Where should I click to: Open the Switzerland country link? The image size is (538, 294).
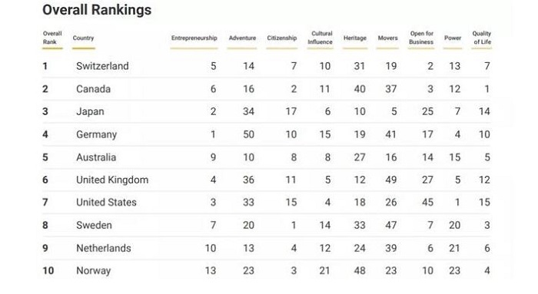click(x=102, y=66)
